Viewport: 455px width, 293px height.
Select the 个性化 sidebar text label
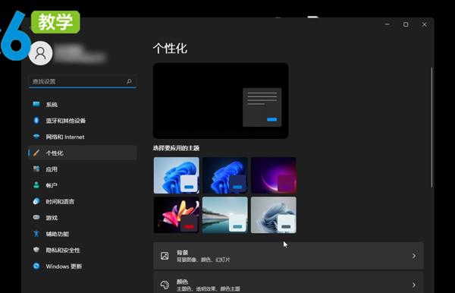pos(55,153)
